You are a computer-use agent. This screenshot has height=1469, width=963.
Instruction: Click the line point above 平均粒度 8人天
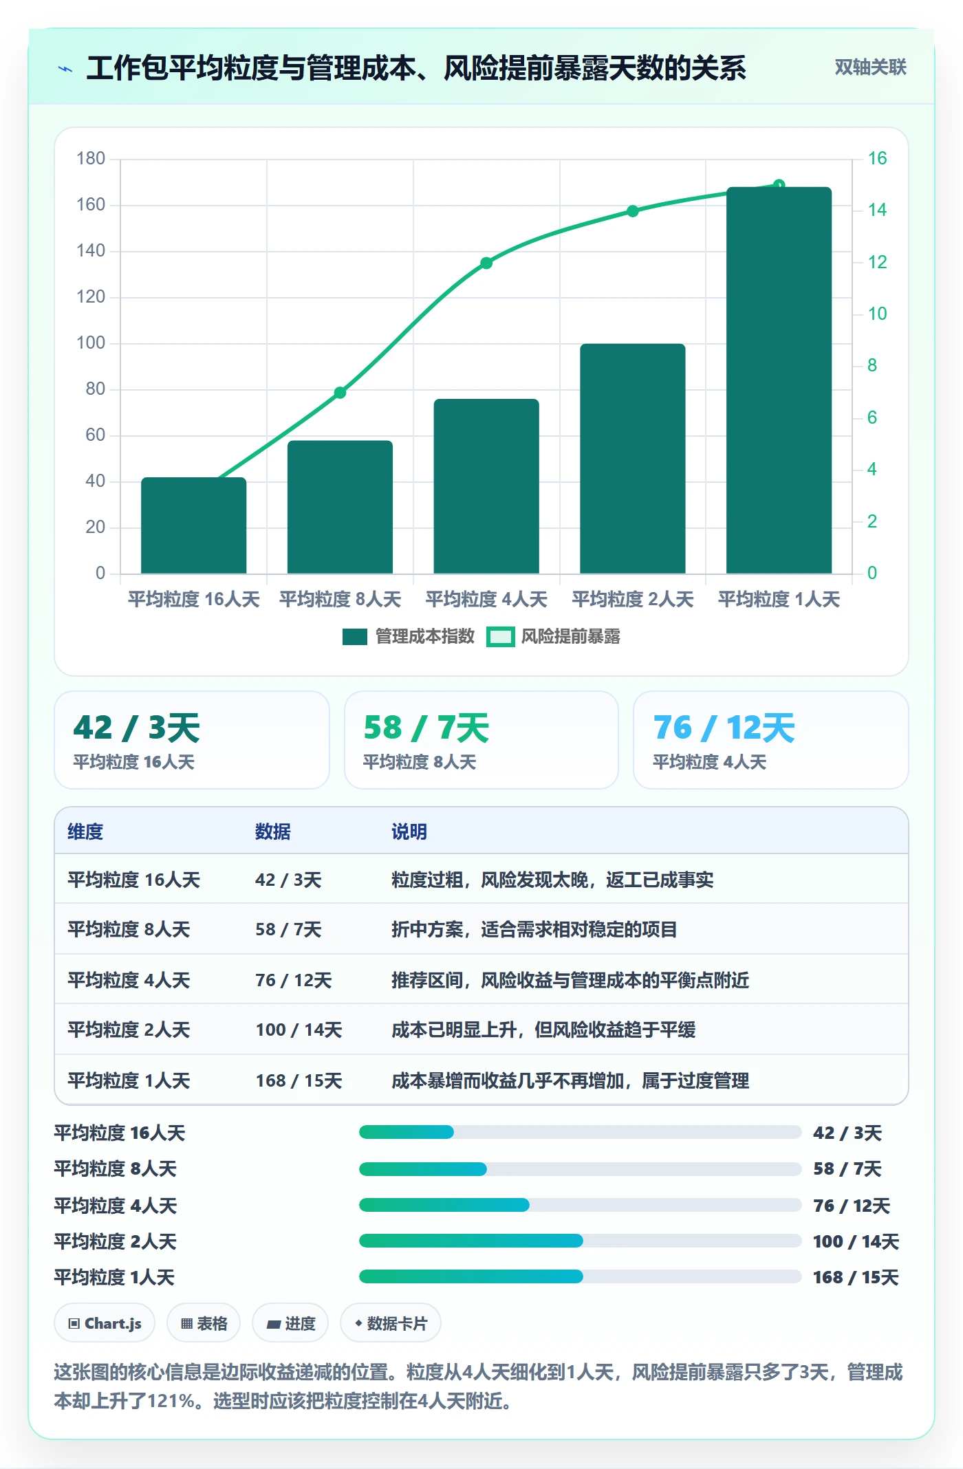click(340, 393)
